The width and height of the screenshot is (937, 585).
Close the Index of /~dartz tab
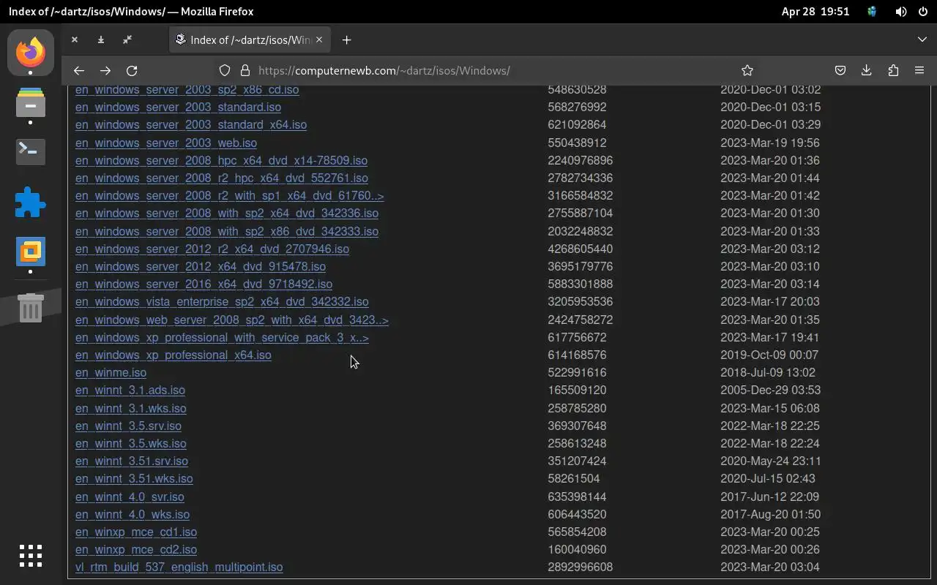(319, 39)
